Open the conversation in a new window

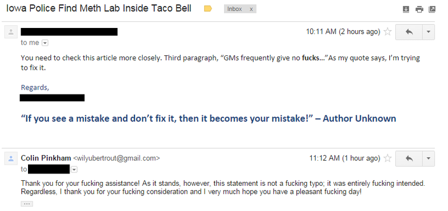432,10
